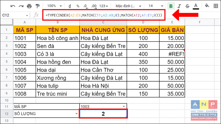Screen dimensions: 221x124
Task: Open the text color picker
Action: click(196, 6)
